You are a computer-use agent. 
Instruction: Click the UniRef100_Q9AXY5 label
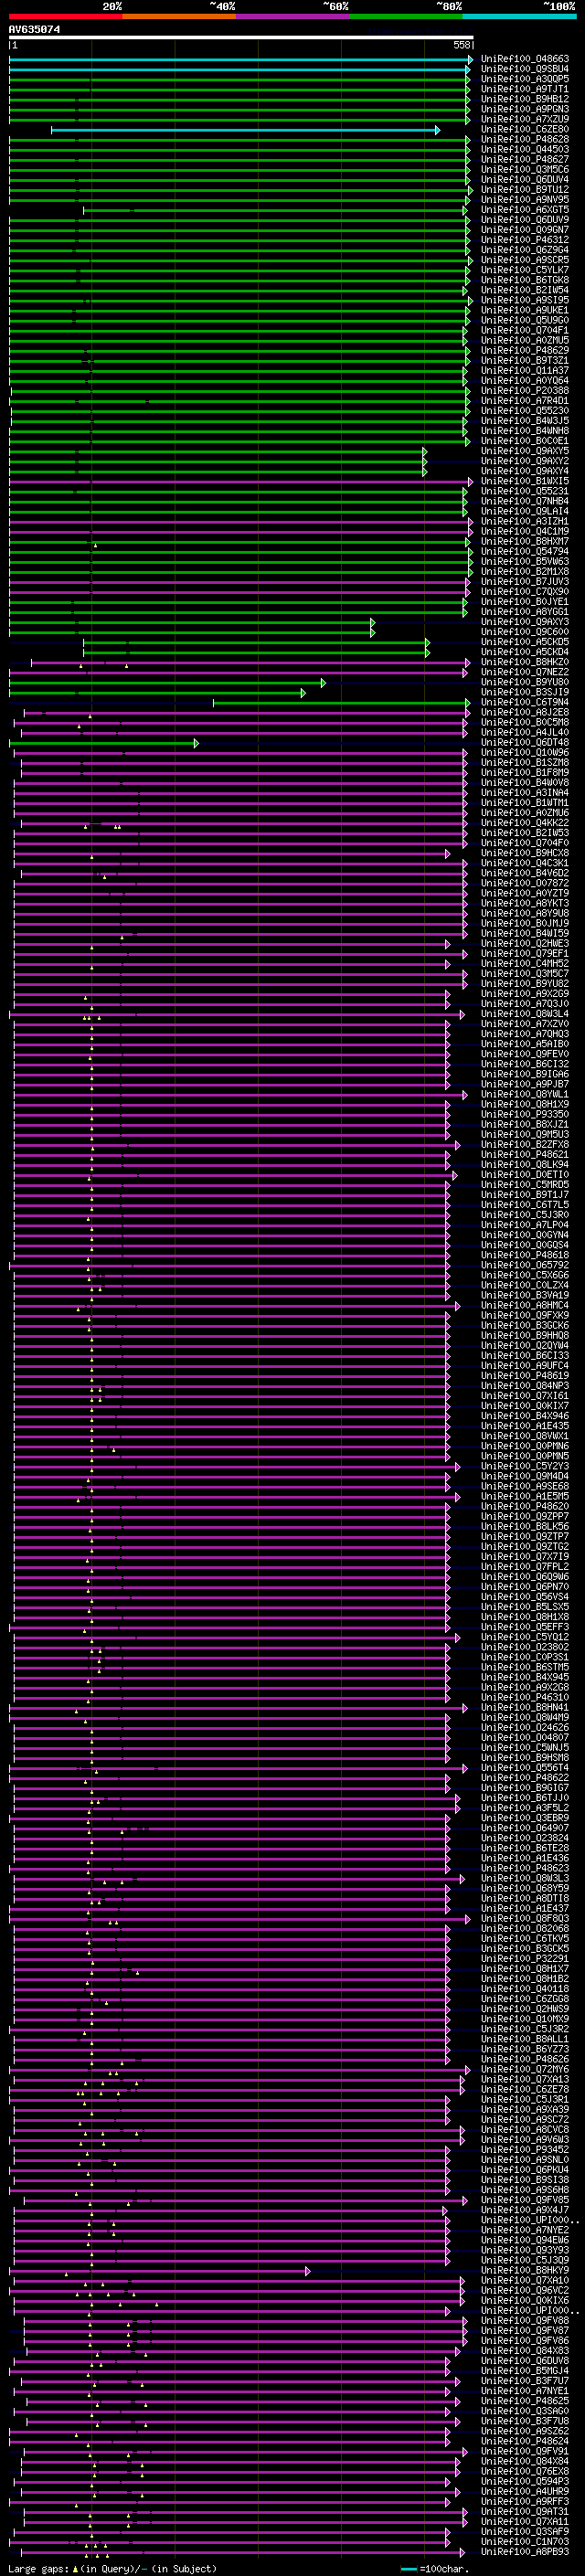pos(525,451)
